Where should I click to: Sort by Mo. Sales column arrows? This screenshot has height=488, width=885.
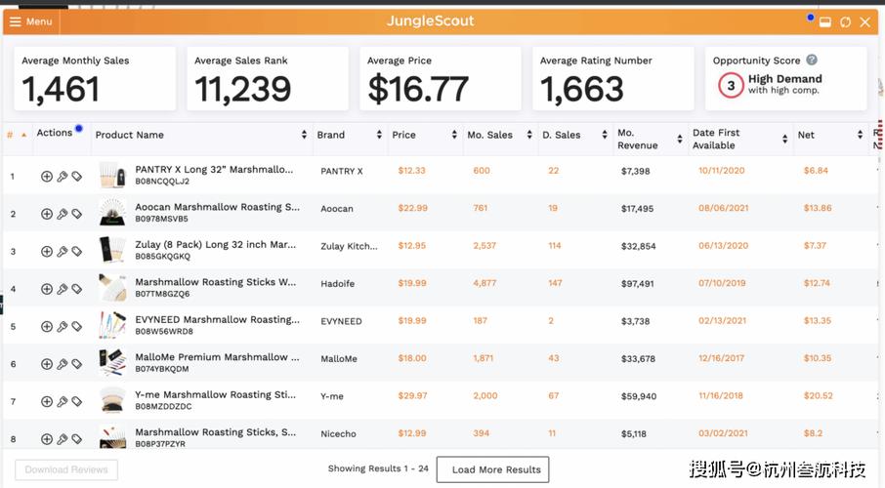(x=529, y=135)
